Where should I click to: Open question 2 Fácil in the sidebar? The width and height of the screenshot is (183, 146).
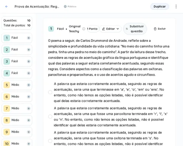tap(17, 49)
